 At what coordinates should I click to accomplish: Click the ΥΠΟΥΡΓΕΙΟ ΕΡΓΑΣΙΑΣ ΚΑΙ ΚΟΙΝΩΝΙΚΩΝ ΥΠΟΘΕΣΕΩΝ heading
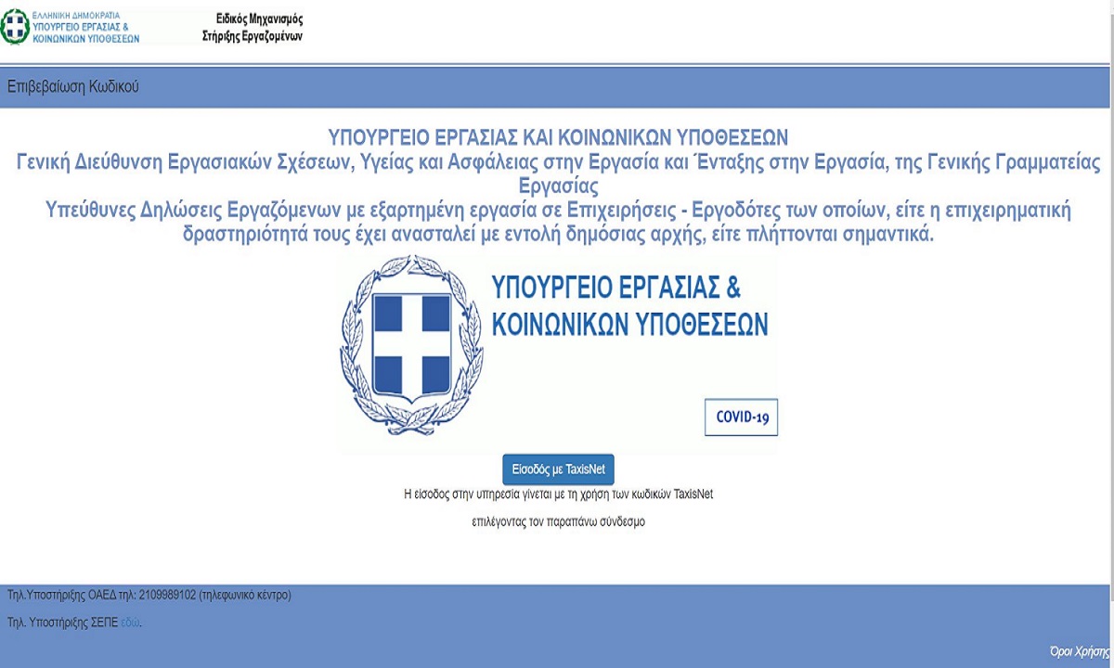click(x=559, y=138)
